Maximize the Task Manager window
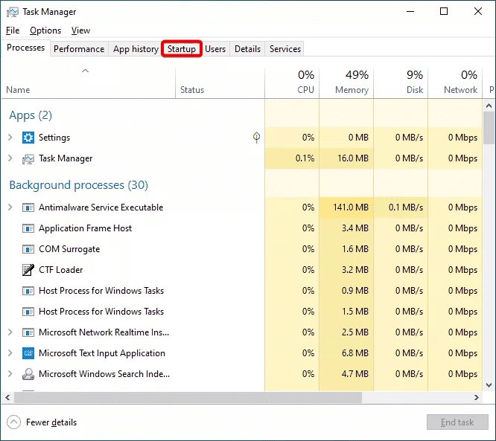 [444, 12]
